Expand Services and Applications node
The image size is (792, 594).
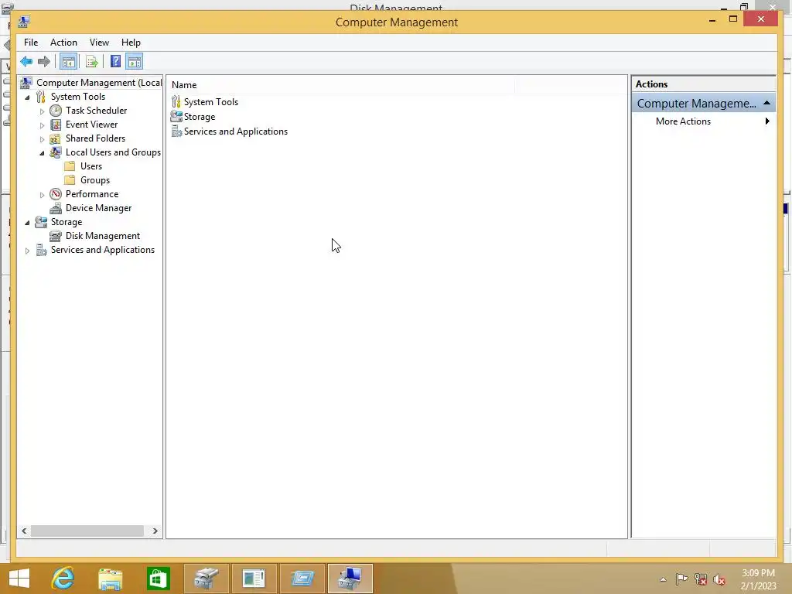tap(27, 251)
